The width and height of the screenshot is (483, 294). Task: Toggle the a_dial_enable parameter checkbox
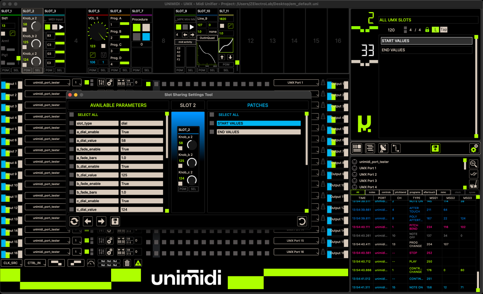click(72, 132)
